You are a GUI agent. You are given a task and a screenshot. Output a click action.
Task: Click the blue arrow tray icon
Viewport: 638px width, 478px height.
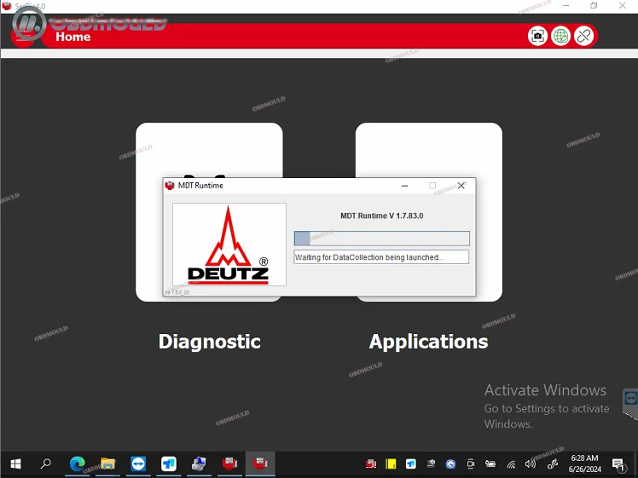[x=411, y=464]
